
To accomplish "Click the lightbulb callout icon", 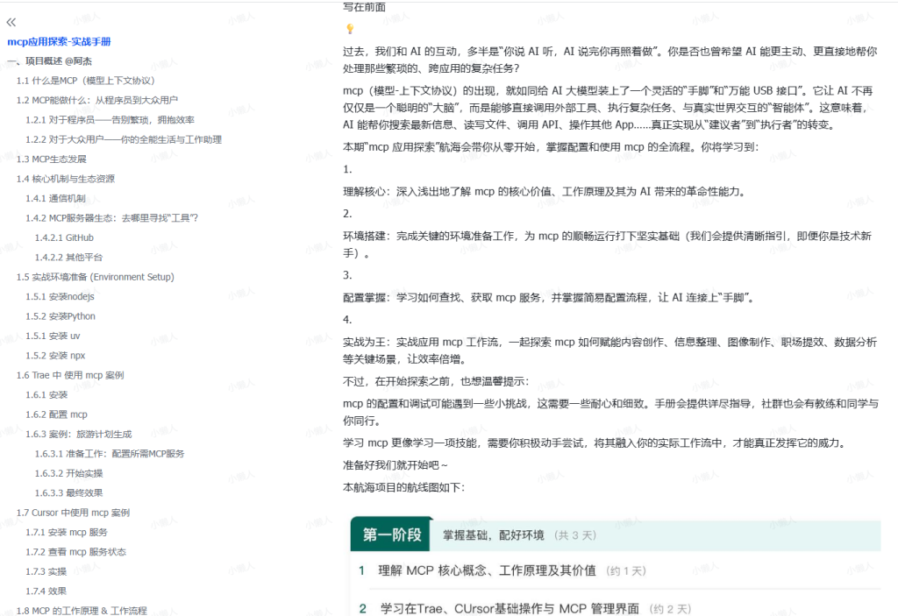I will click(350, 29).
